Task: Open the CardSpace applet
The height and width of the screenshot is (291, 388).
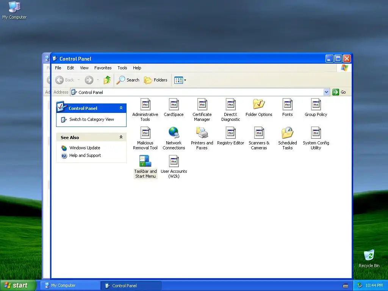Action: [174, 108]
